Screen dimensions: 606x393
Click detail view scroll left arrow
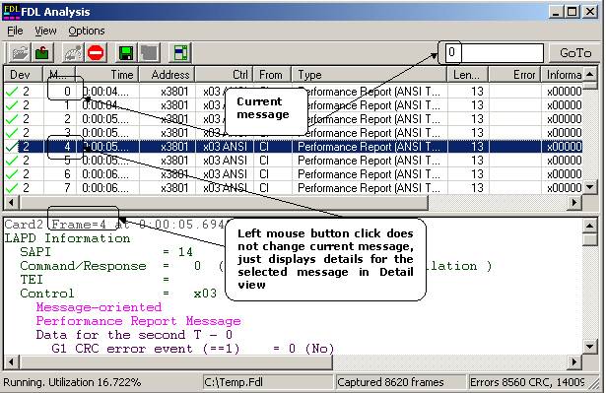click(11, 362)
